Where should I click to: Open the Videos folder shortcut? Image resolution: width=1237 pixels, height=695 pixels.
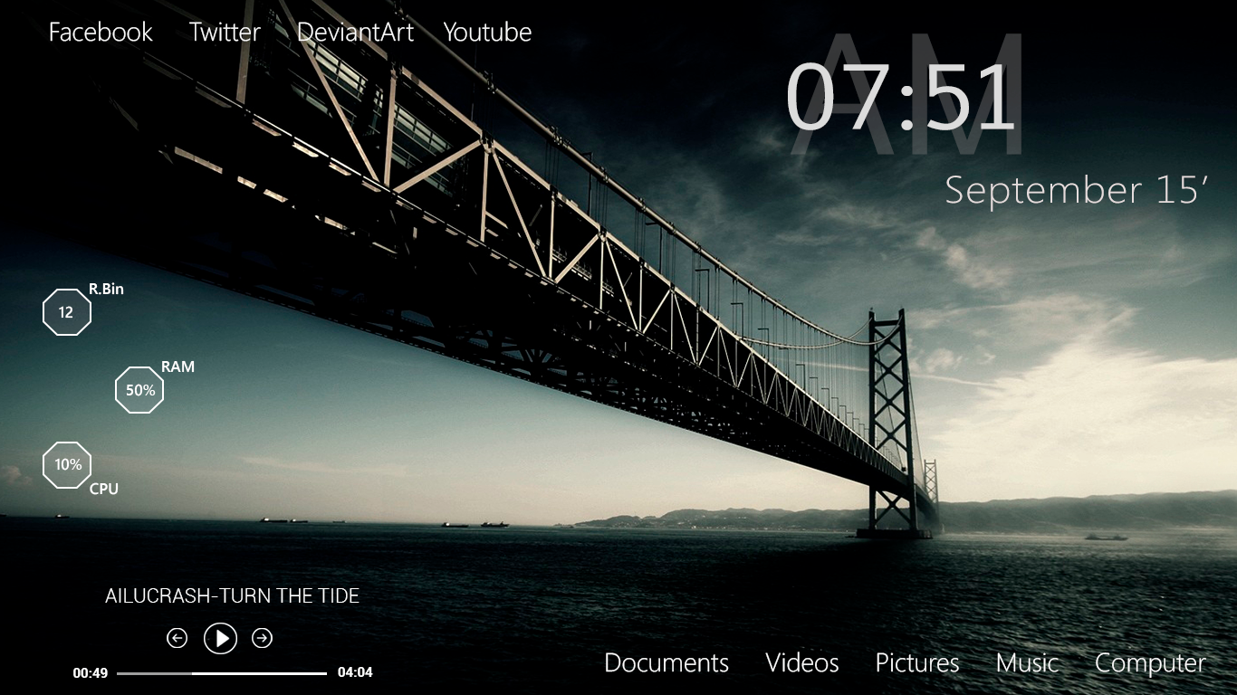coord(802,663)
